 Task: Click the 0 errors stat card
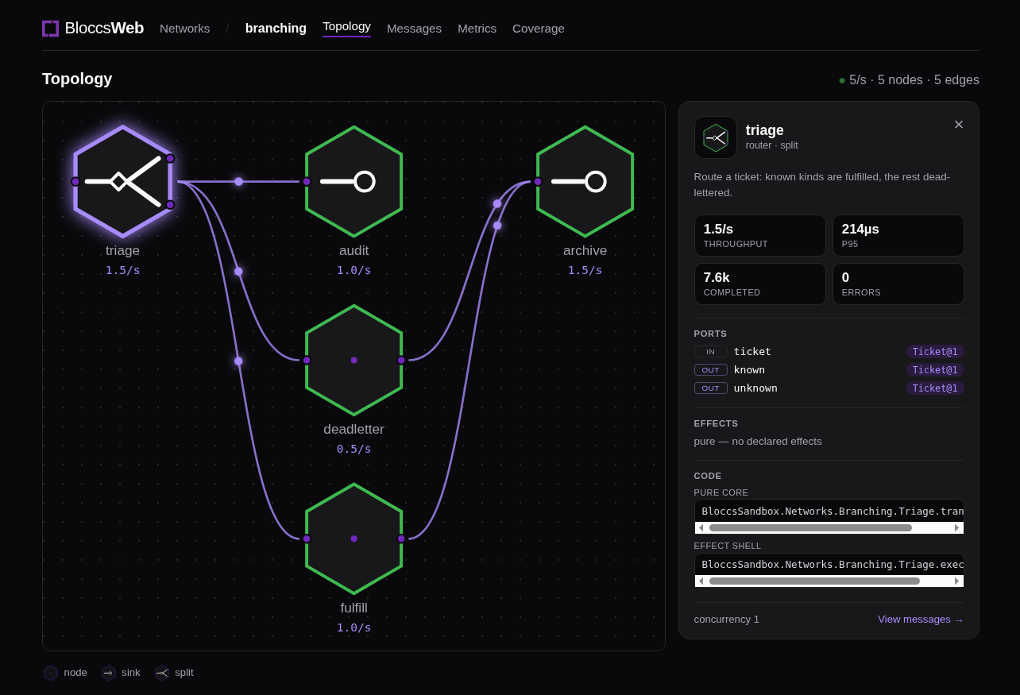[x=898, y=284]
